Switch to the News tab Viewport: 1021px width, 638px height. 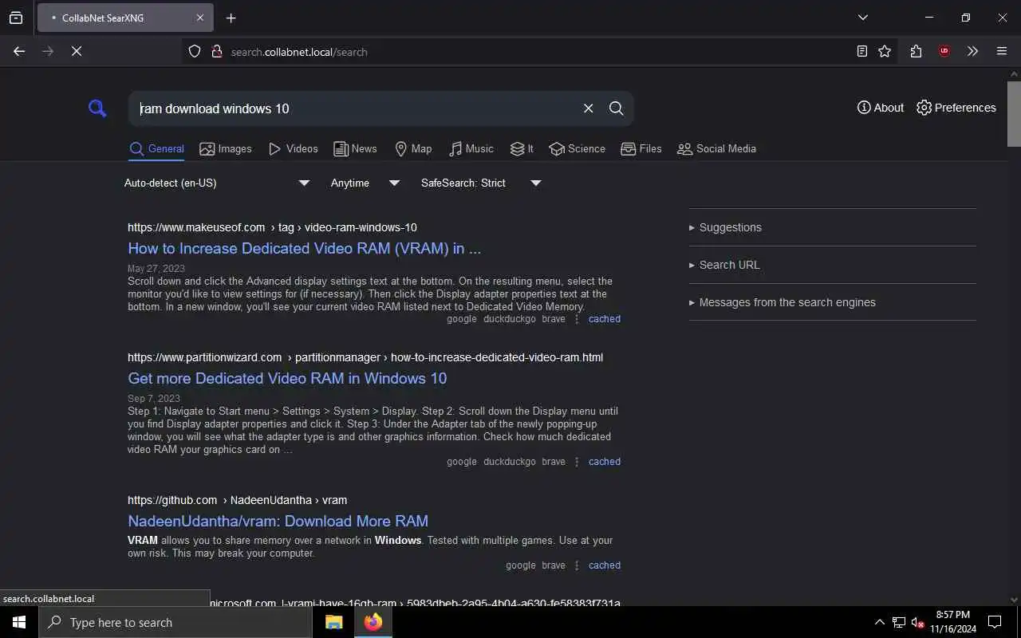click(355, 148)
